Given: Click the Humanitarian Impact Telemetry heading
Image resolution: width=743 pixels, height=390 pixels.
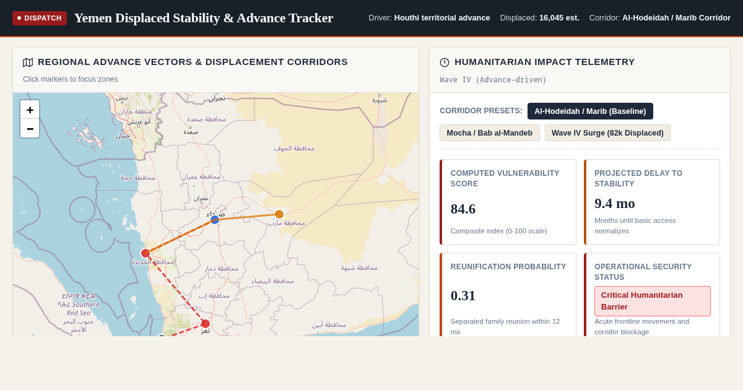Looking at the screenshot, I should point(545,62).
